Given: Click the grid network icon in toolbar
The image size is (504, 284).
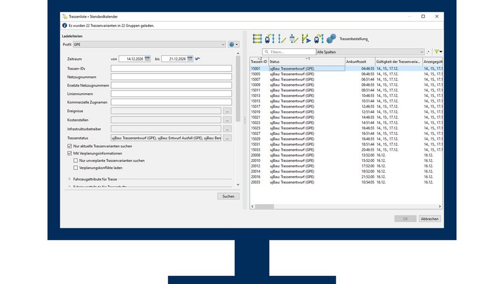Looking at the screenshot, I should (x=257, y=38).
